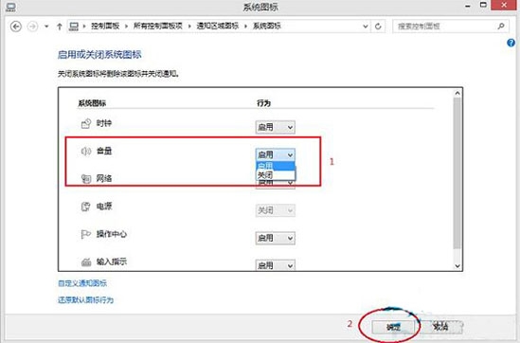Click the 音量 label text
The width and height of the screenshot is (520, 343).
point(104,151)
